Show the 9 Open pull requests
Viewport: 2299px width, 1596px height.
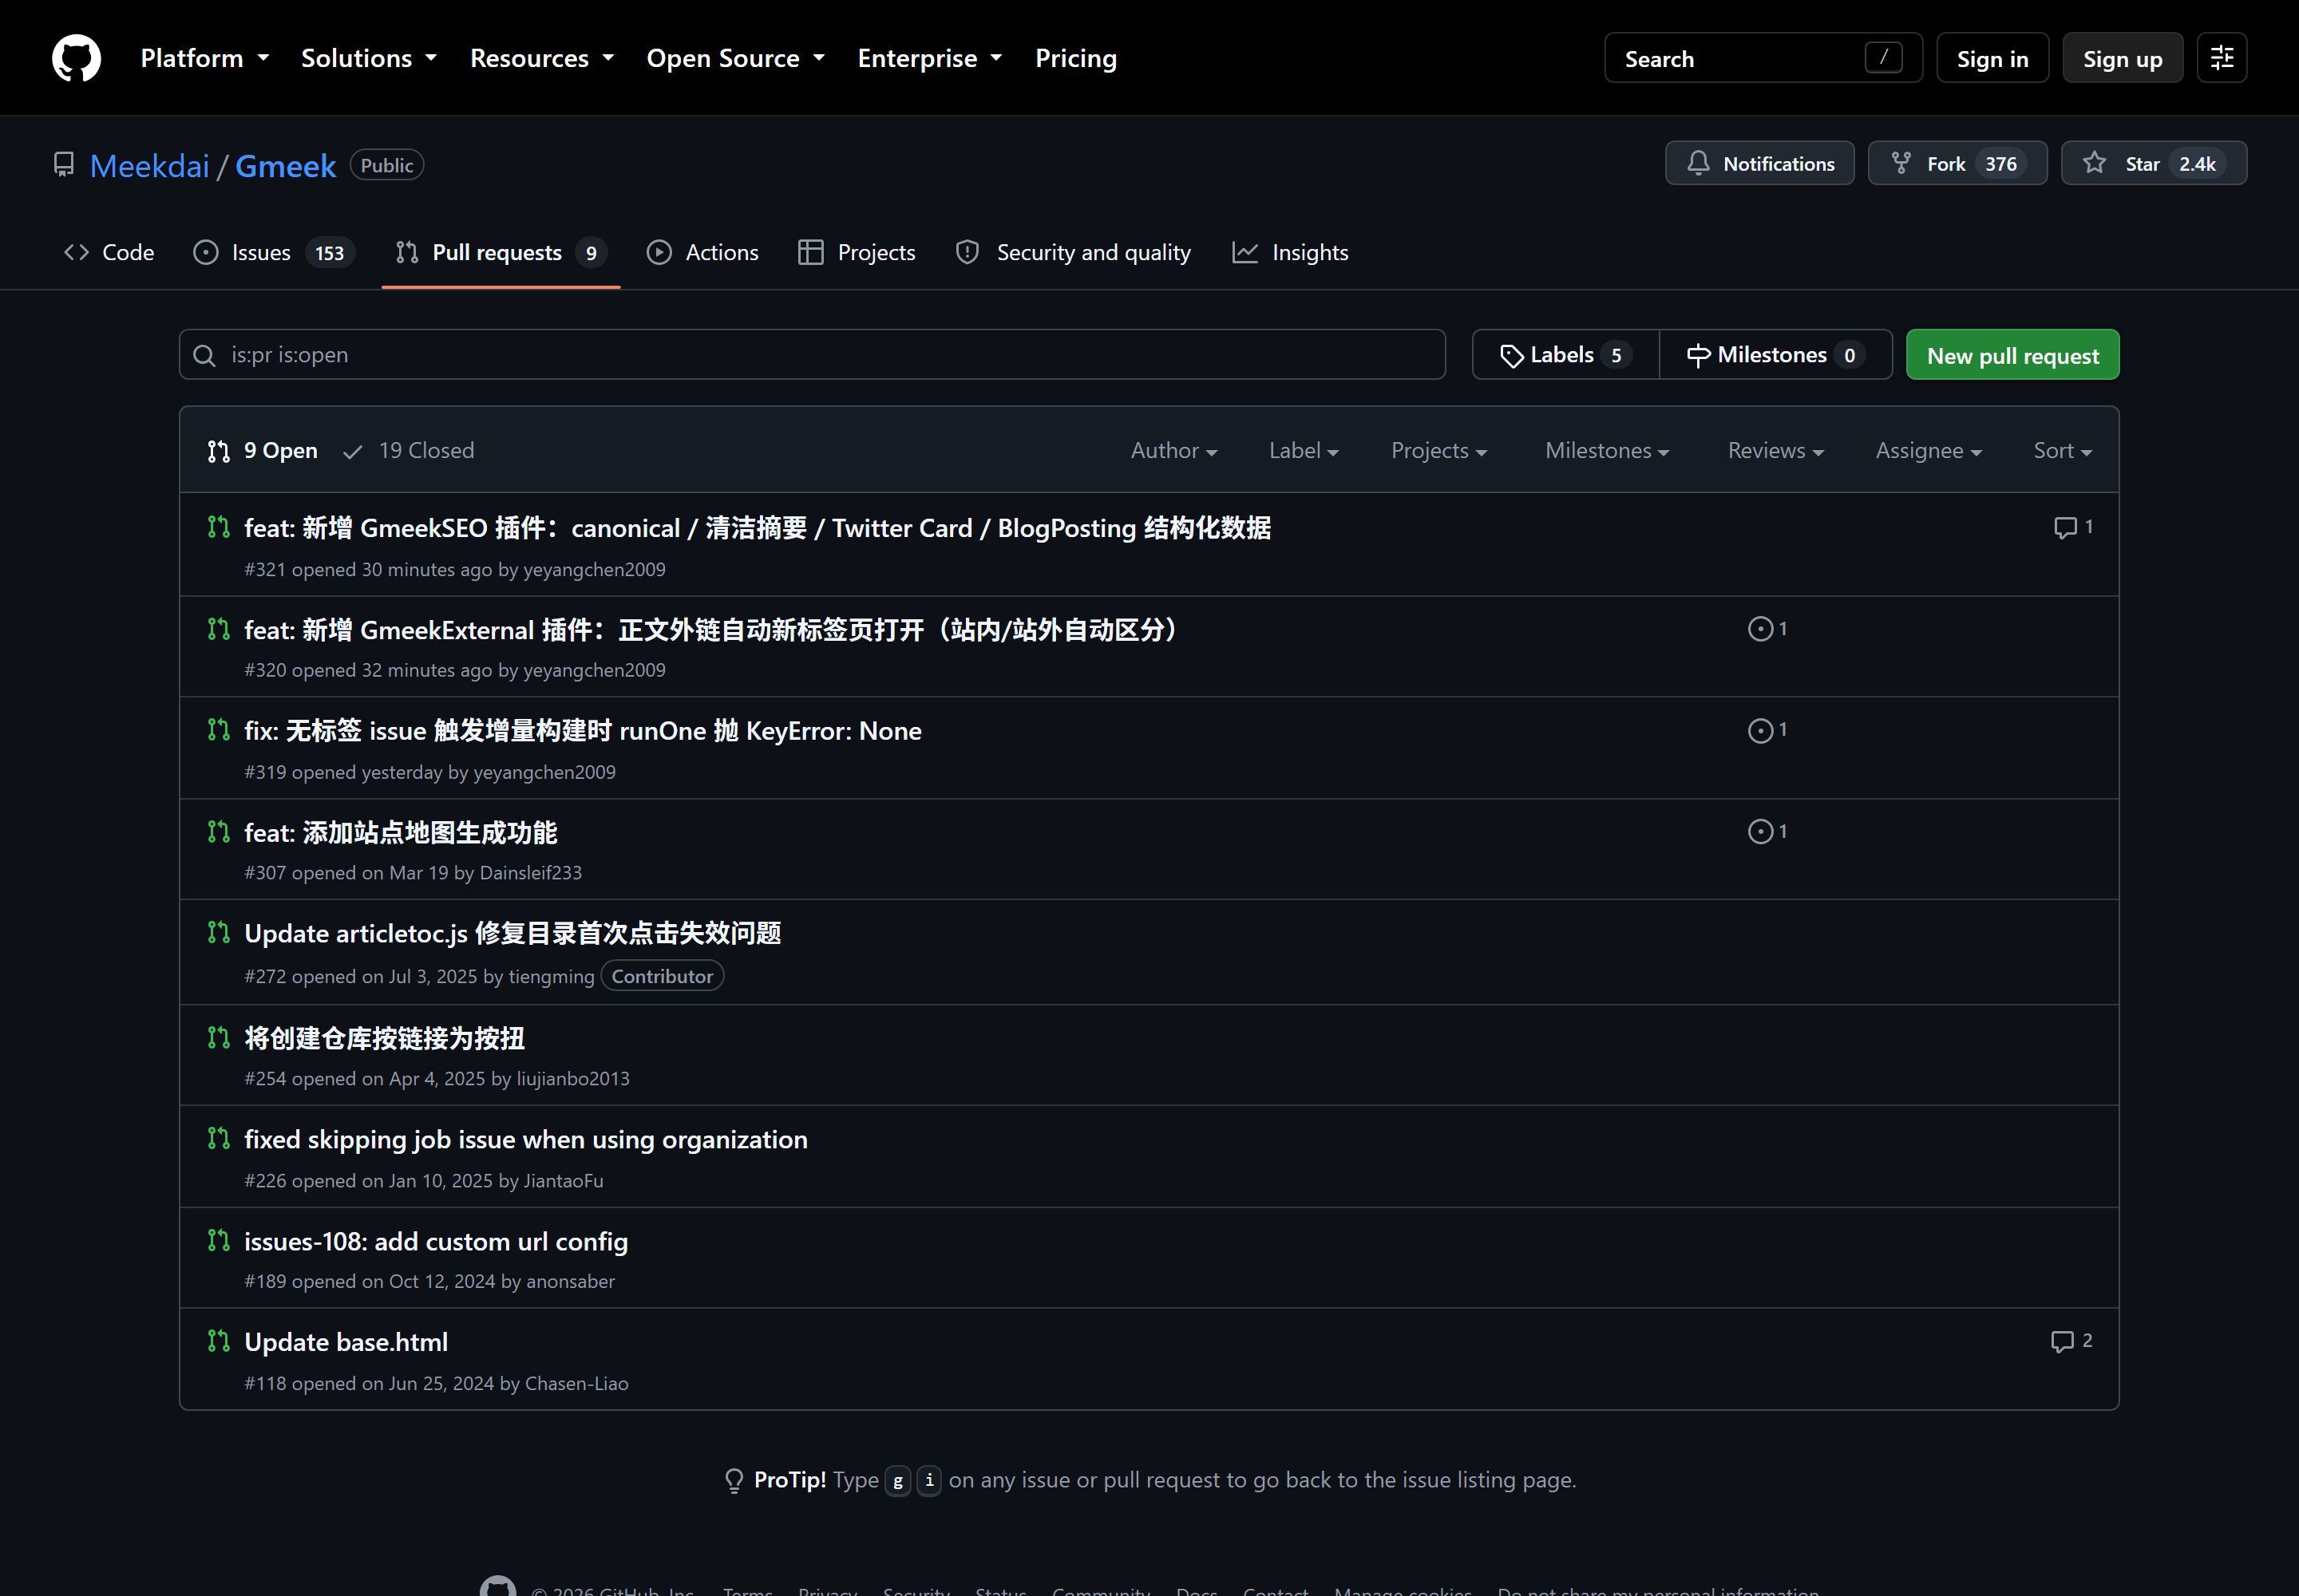[262, 451]
